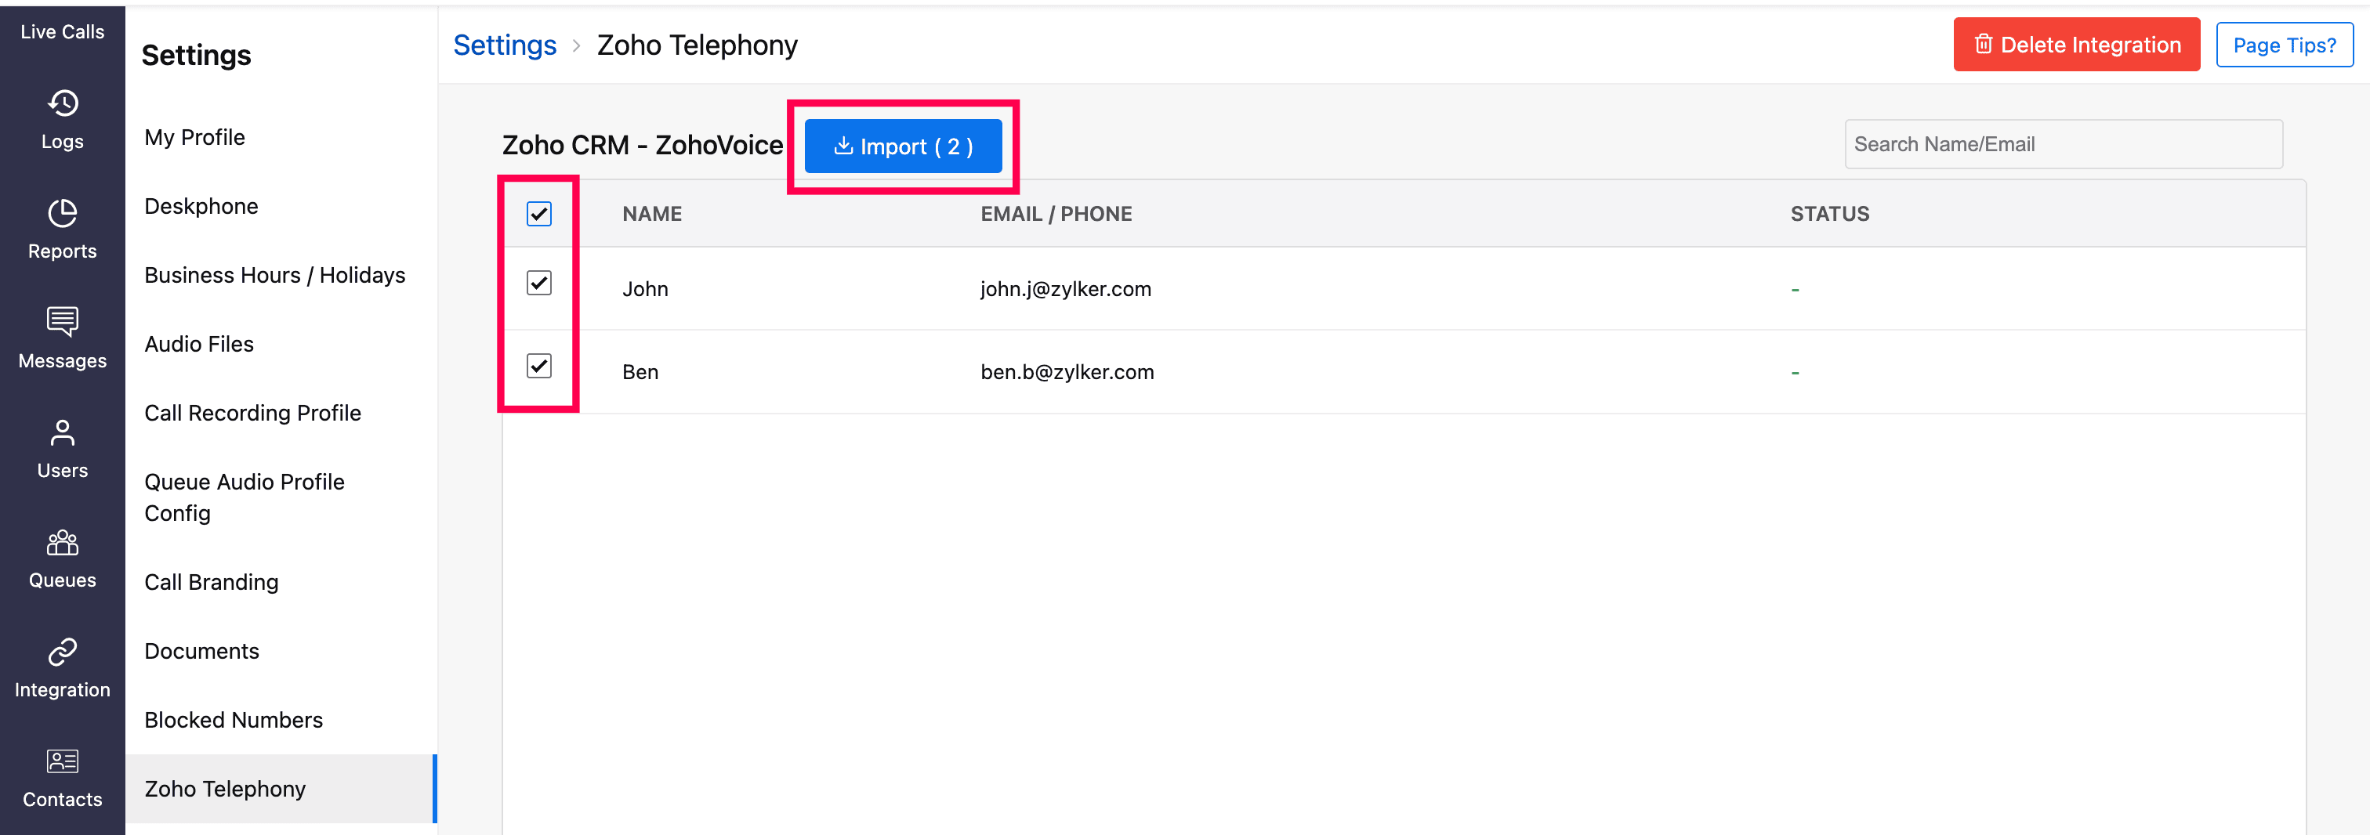Open Call Recording Profile settings
Viewport: 2370px width, 835px height.
click(253, 413)
